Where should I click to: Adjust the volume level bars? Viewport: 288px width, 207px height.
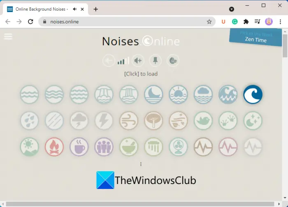pyautogui.click(x=123, y=61)
